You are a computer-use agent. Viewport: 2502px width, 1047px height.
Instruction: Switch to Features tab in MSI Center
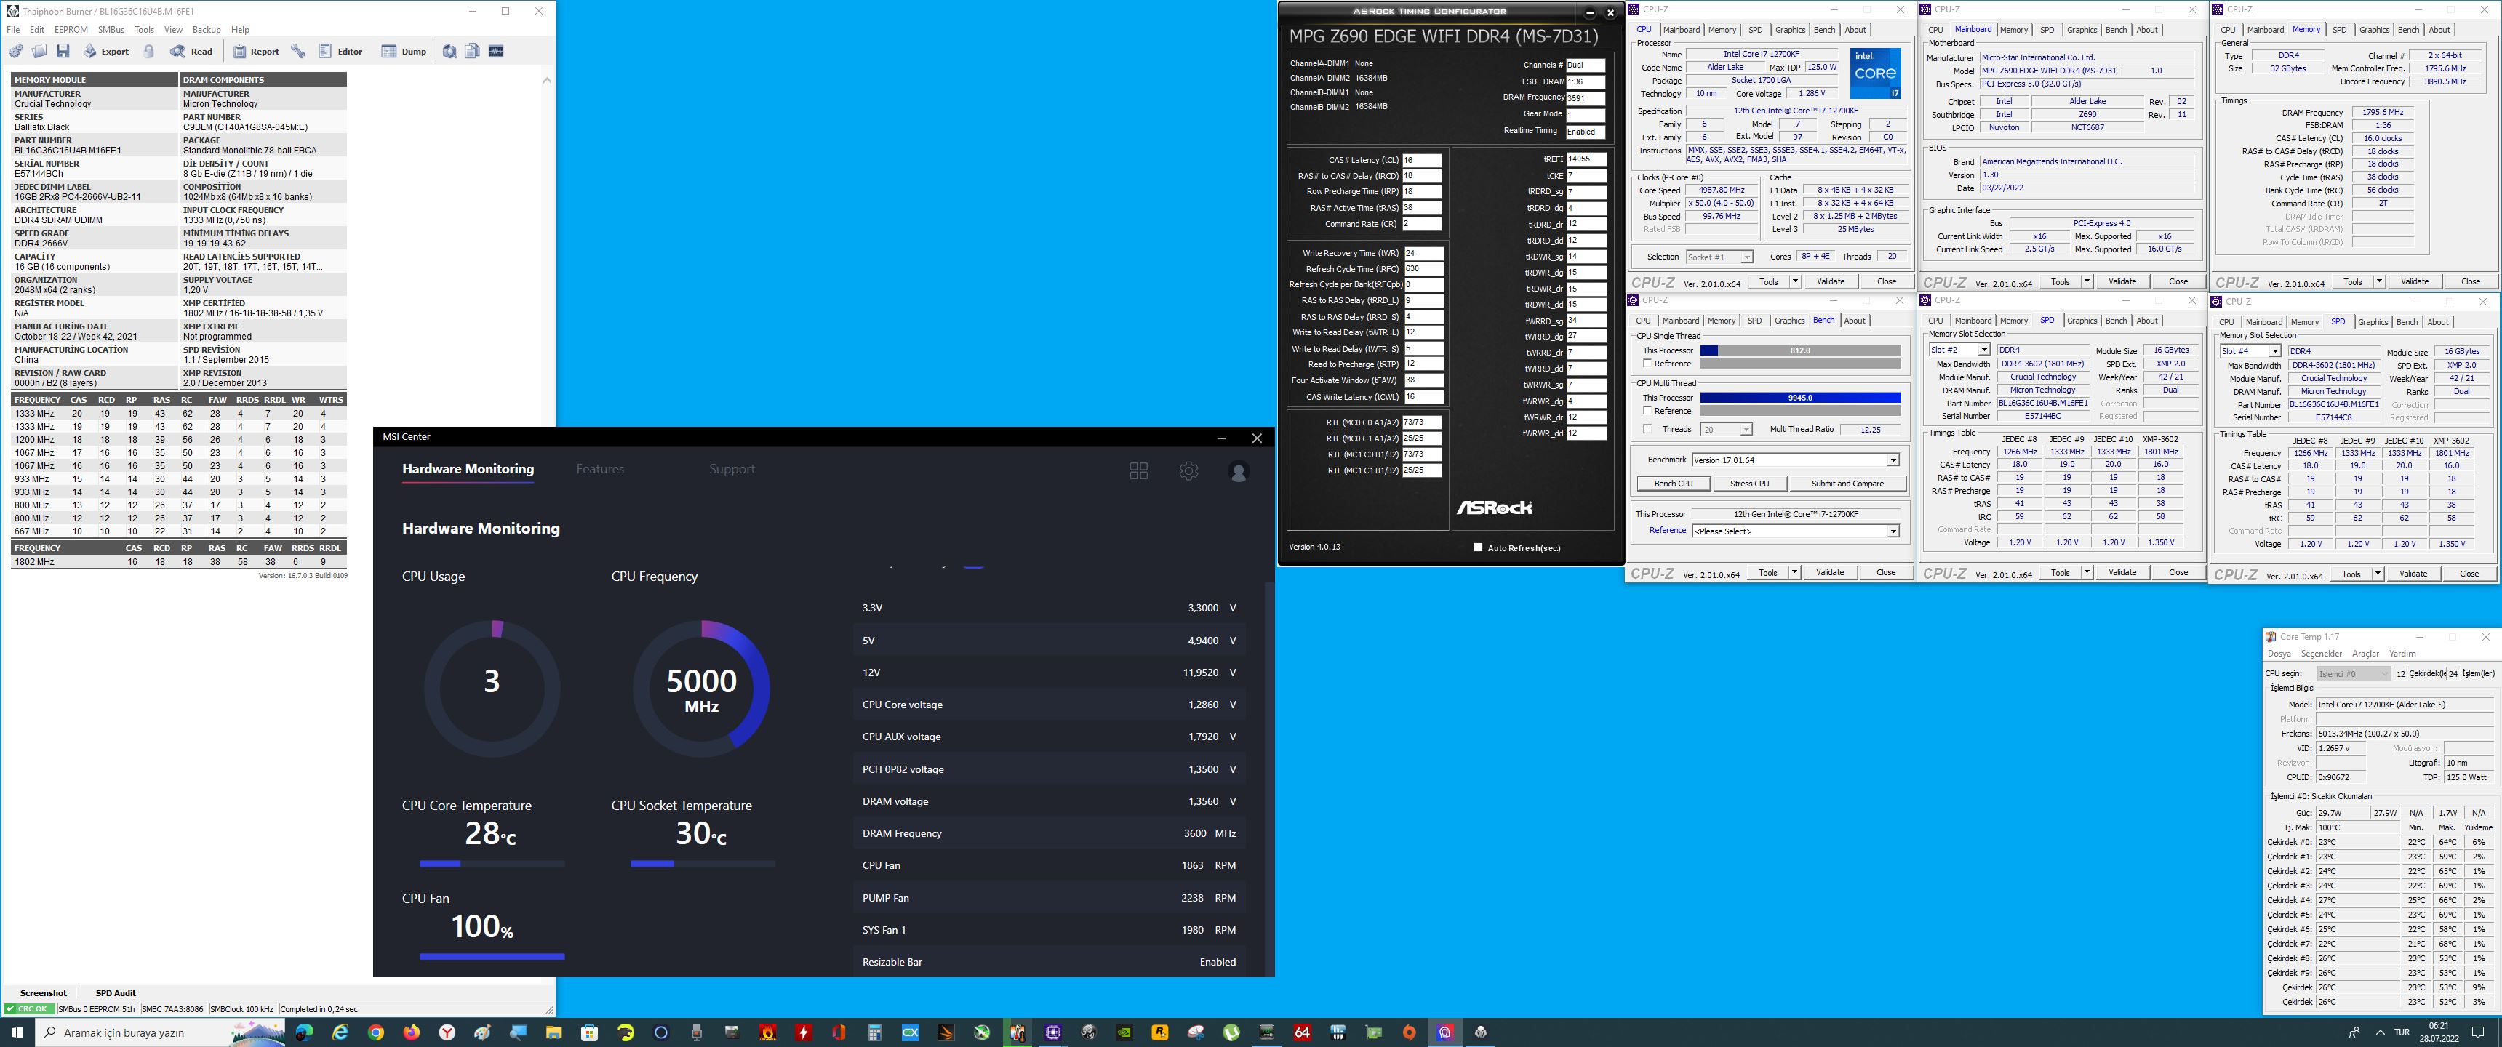(x=599, y=469)
